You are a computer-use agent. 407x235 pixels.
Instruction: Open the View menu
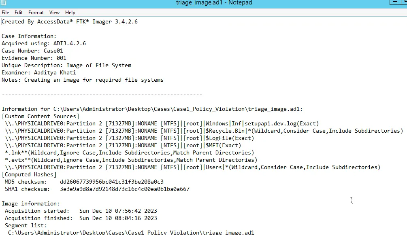click(54, 13)
